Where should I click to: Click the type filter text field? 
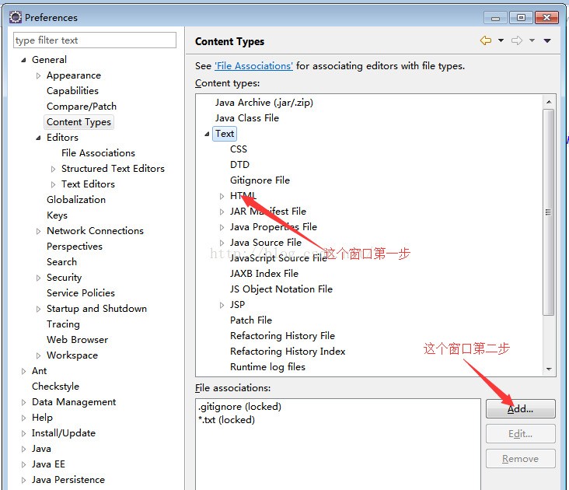tap(95, 40)
